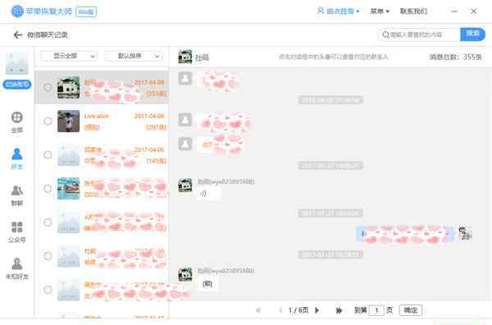Click the page number input field

[376, 310]
